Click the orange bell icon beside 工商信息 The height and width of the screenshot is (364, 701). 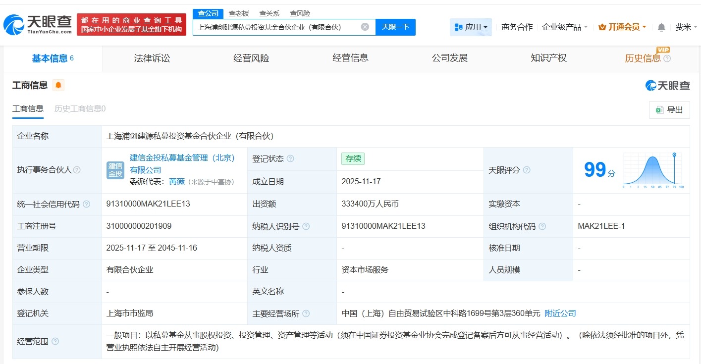[x=59, y=85]
